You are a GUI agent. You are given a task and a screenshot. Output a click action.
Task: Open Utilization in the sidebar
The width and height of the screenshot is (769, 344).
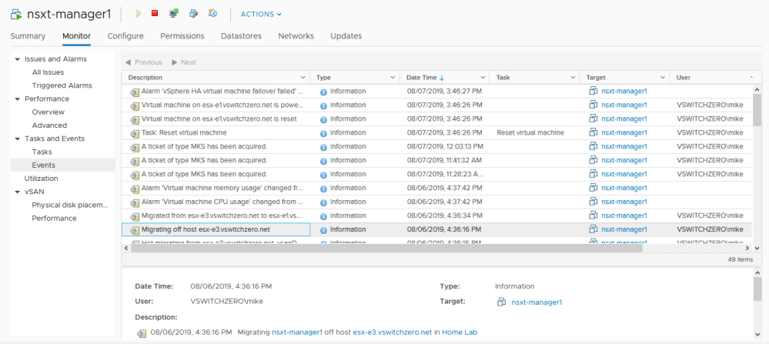42,178
